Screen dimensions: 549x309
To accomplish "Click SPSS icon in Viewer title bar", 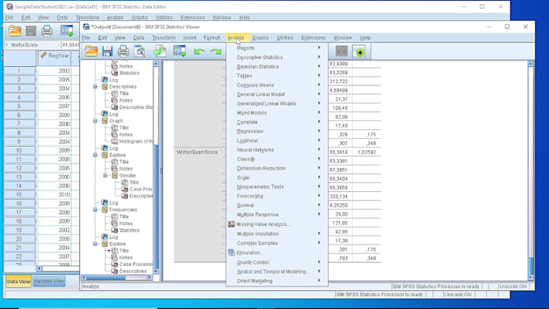I will coord(86,27).
